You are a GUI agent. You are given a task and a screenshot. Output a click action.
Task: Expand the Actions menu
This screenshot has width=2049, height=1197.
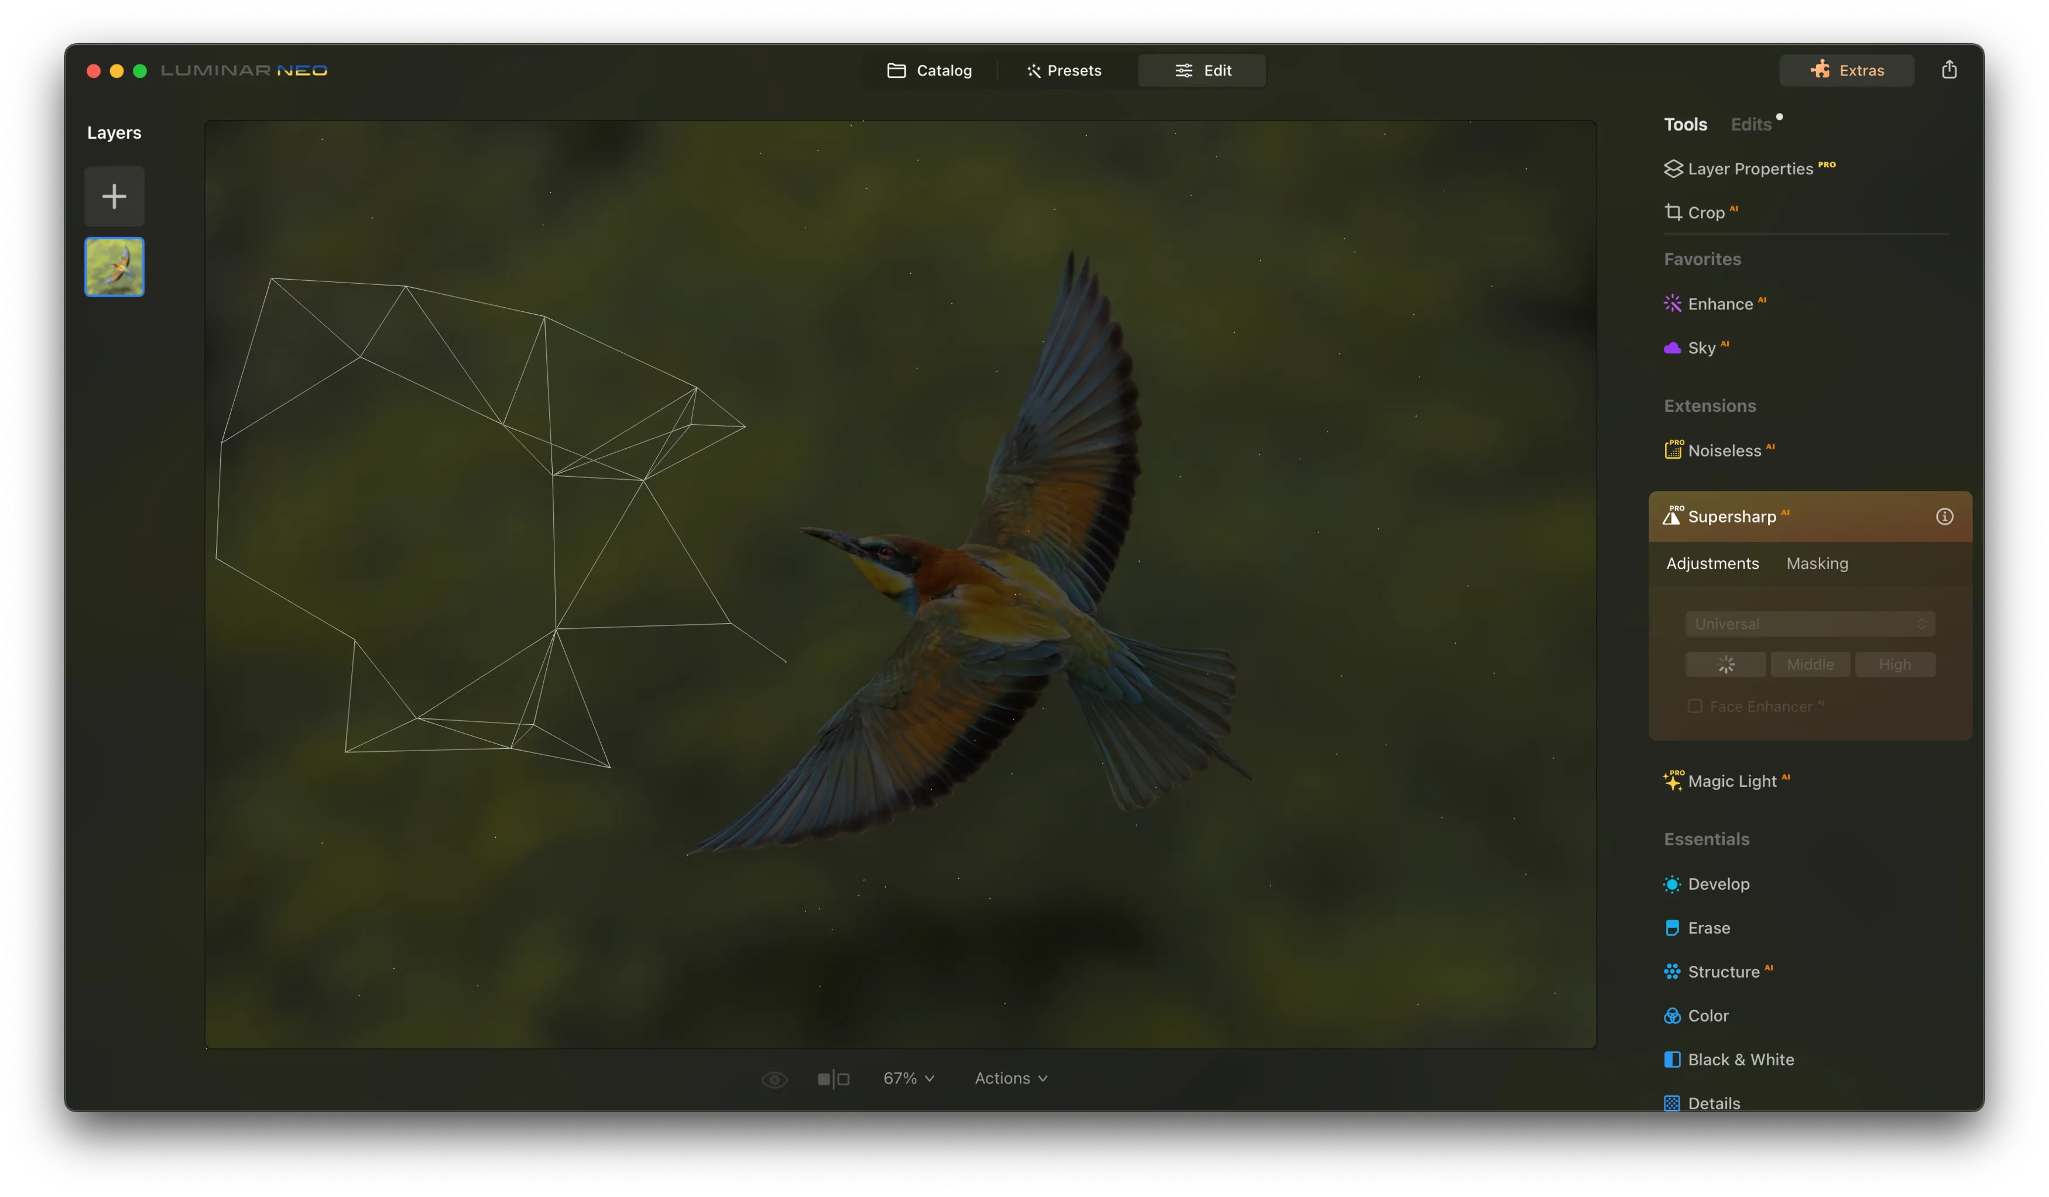1010,1078
